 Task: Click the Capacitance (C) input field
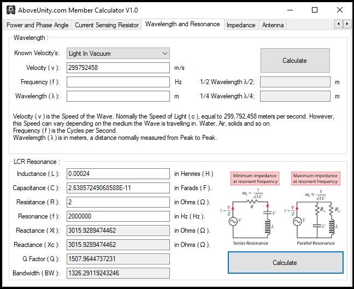click(118, 188)
